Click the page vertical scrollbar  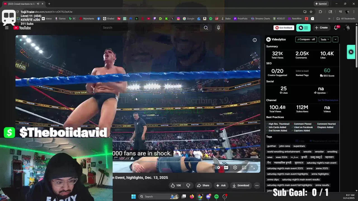(356, 46)
